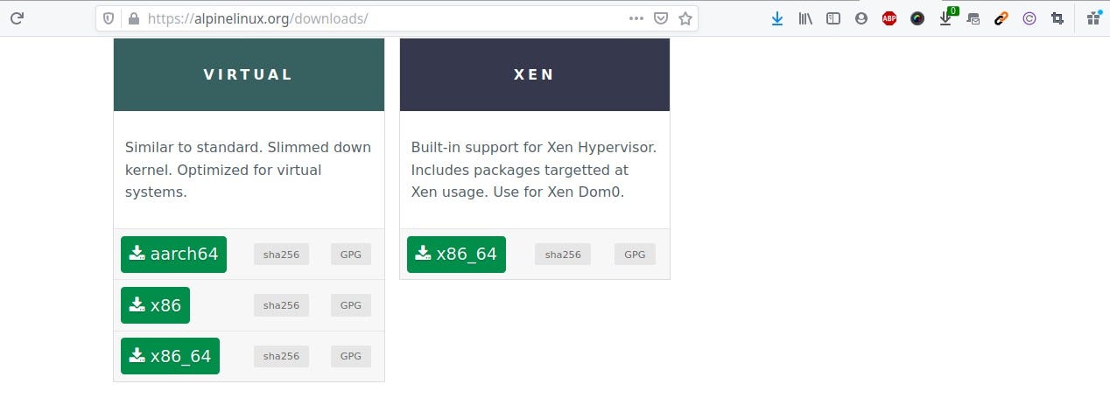Open the Firefox account icon
The height and width of the screenshot is (419, 1110).
[x=861, y=18]
